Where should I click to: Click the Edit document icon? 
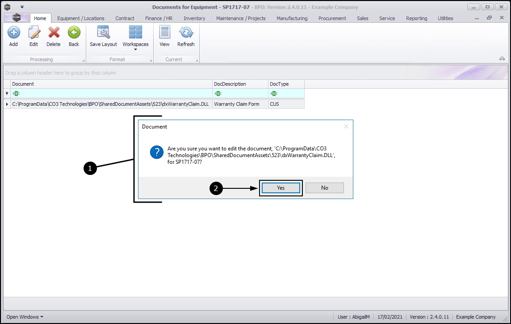34,33
